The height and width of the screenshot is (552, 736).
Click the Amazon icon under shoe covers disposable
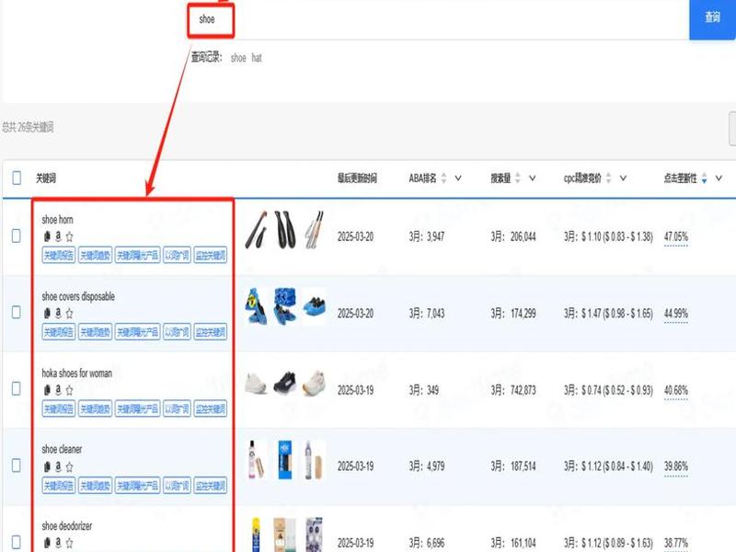point(58,313)
